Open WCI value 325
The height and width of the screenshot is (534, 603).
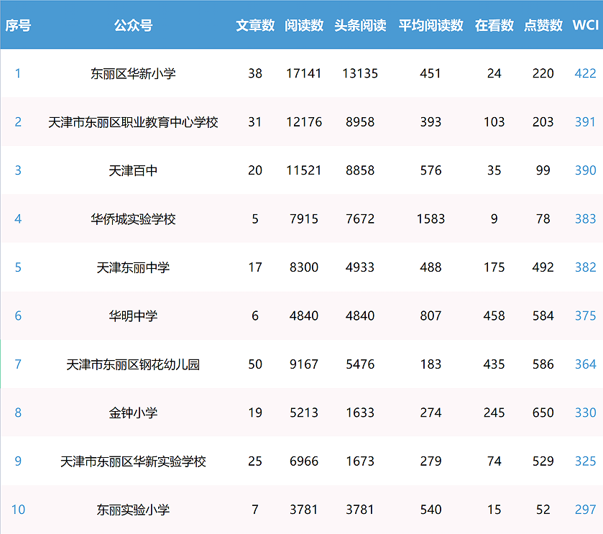pos(585,461)
